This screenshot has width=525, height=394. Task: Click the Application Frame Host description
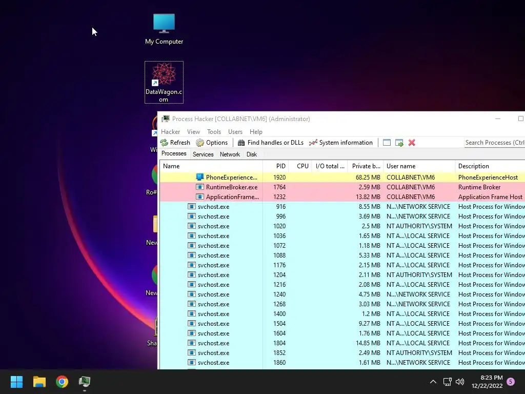(490, 196)
